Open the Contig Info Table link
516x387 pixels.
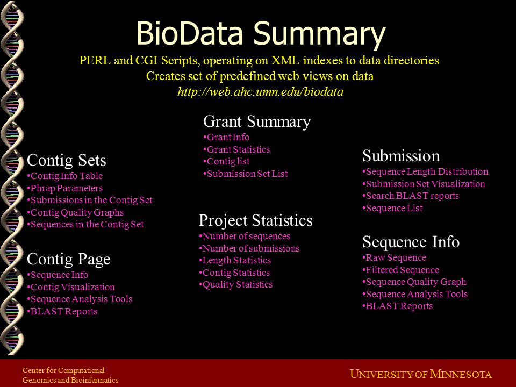[x=65, y=176]
